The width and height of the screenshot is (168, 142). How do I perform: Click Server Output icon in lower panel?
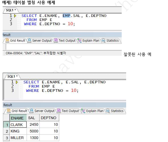click(31, 111)
